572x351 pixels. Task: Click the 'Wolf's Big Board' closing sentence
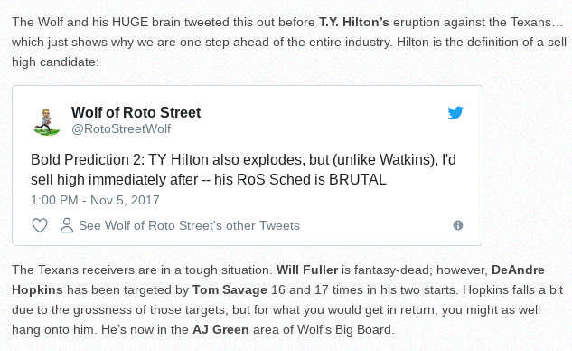click(x=248, y=330)
